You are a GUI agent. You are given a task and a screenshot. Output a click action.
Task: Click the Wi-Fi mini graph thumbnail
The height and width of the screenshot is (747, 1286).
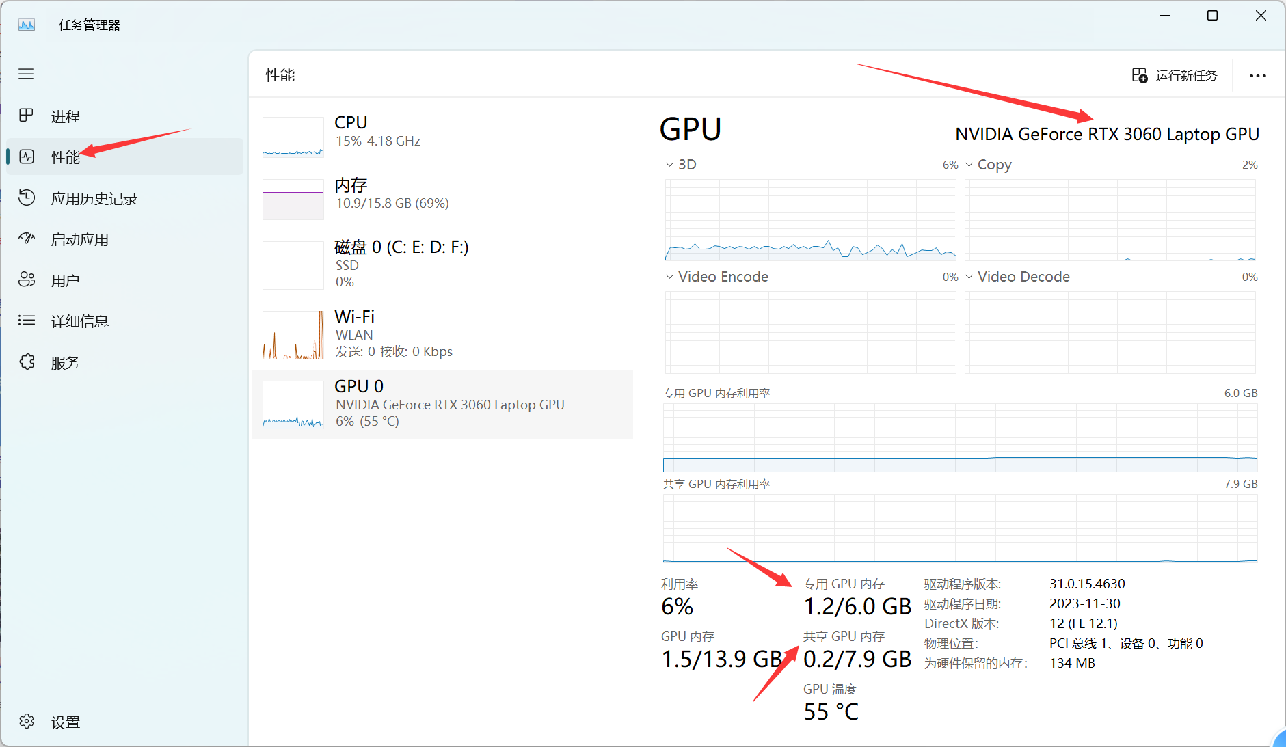[293, 335]
